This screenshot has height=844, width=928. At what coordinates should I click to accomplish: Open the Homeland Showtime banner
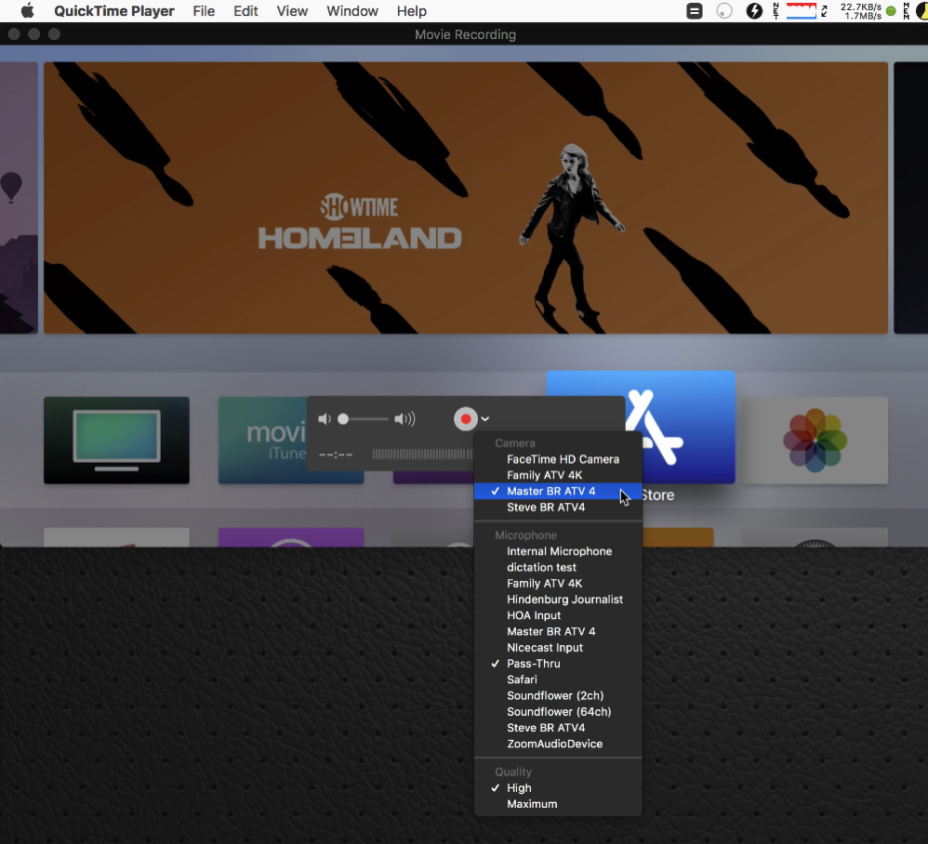pos(466,197)
